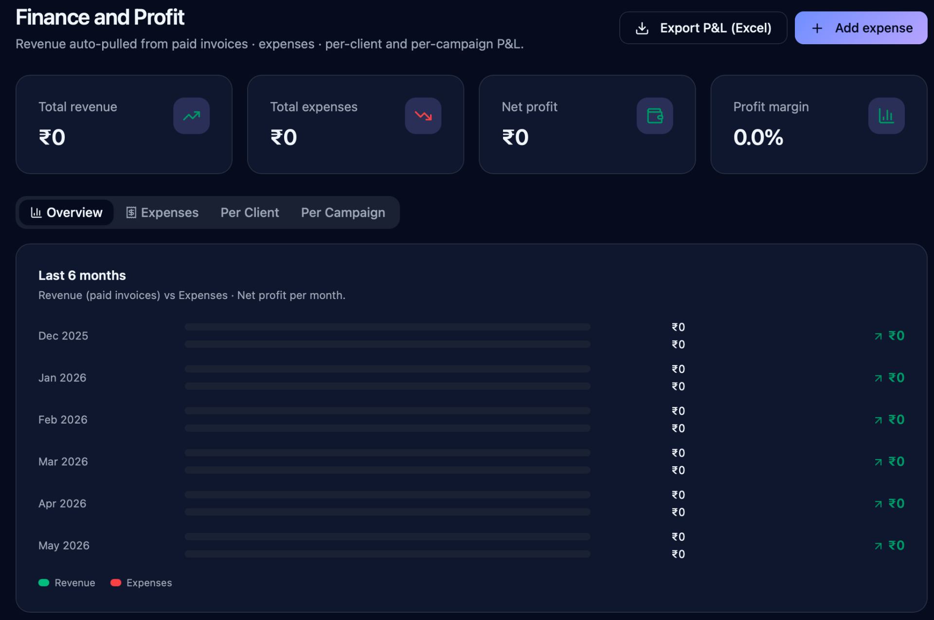
Task: Click the Jan 2026 month label
Action: click(x=62, y=378)
